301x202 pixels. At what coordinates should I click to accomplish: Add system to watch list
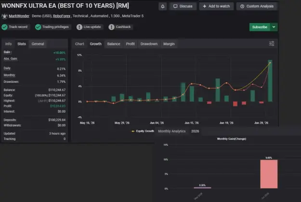point(216,6)
